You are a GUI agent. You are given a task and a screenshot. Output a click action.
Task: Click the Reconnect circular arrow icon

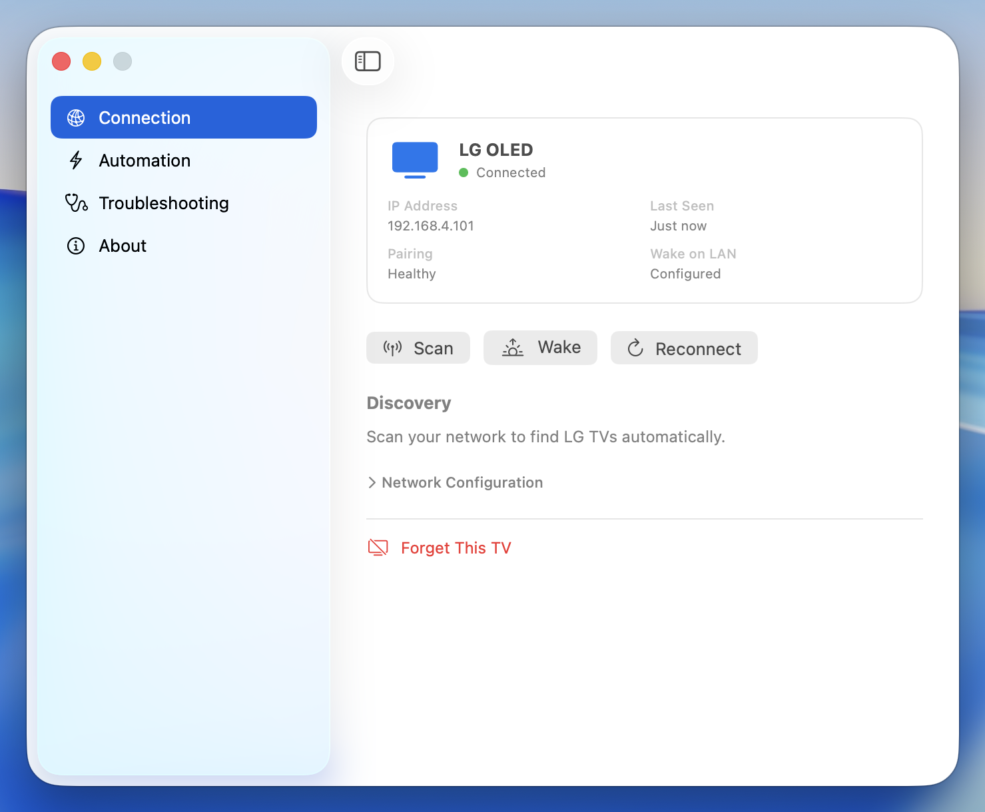click(635, 348)
